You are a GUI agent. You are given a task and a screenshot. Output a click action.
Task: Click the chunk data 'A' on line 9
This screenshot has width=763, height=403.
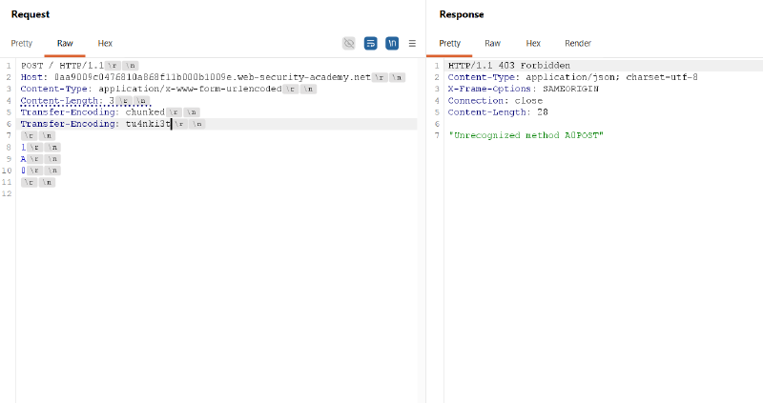tap(23, 159)
